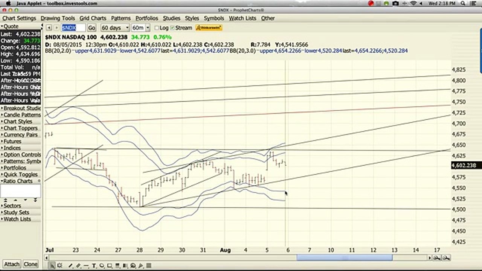Enable the Log scale checkbox
This screenshot has height=271, width=482.
click(157, 28)
